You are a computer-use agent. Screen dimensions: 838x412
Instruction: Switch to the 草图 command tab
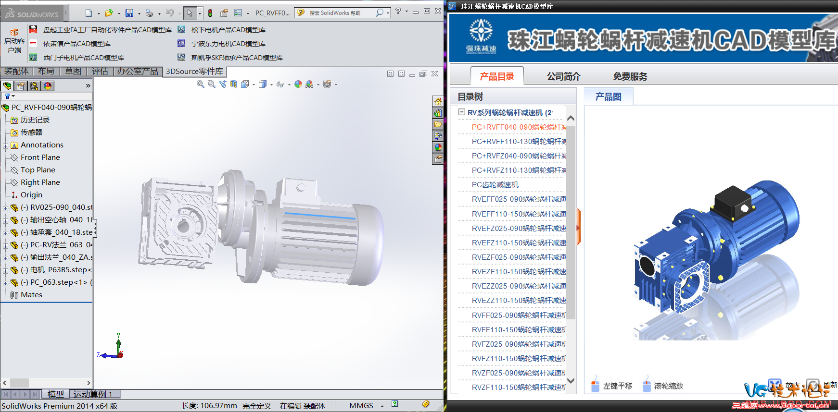[x=73, y=71]
